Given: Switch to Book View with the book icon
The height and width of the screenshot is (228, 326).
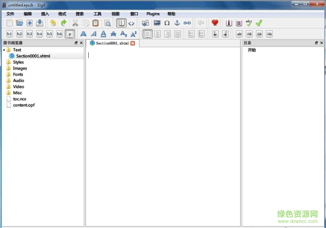Looking at the screenshot, I should (121, 23).
